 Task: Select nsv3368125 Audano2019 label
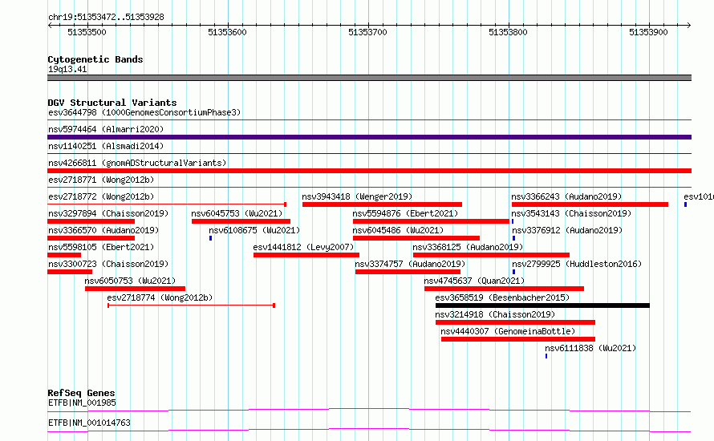pyautogui.click(x=468, y=247)
